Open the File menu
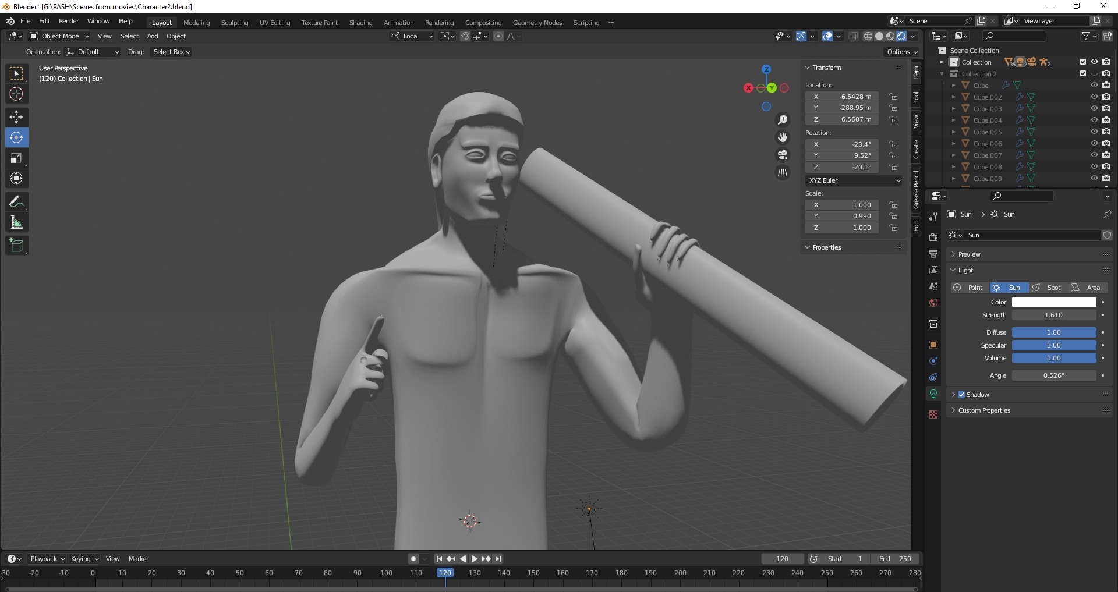 tap(26, 21)
